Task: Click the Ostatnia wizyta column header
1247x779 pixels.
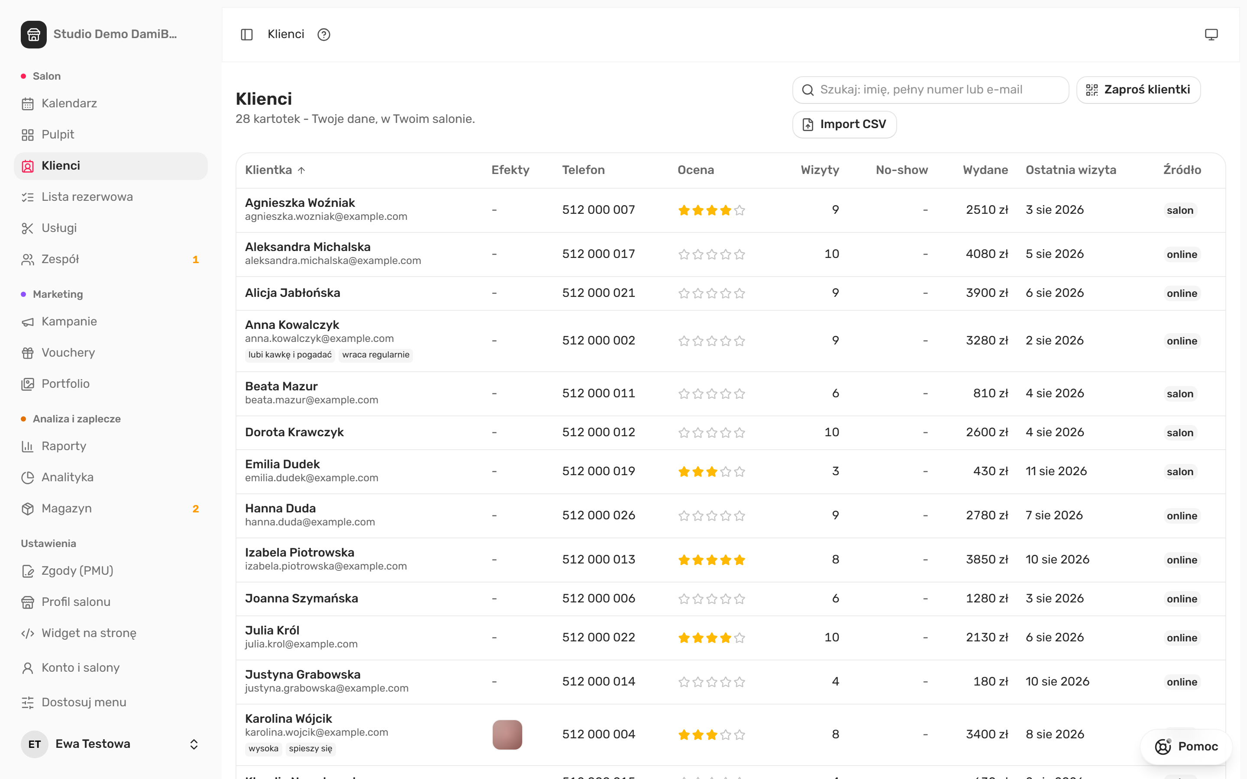Action: coord(1071,170)
